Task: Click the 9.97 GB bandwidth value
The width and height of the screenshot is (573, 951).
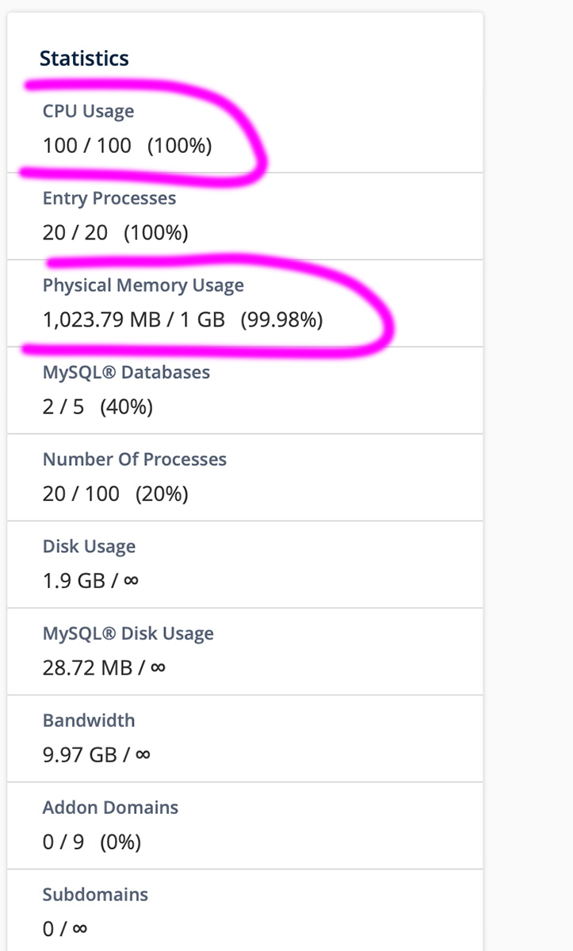Action: coord(97,755)
